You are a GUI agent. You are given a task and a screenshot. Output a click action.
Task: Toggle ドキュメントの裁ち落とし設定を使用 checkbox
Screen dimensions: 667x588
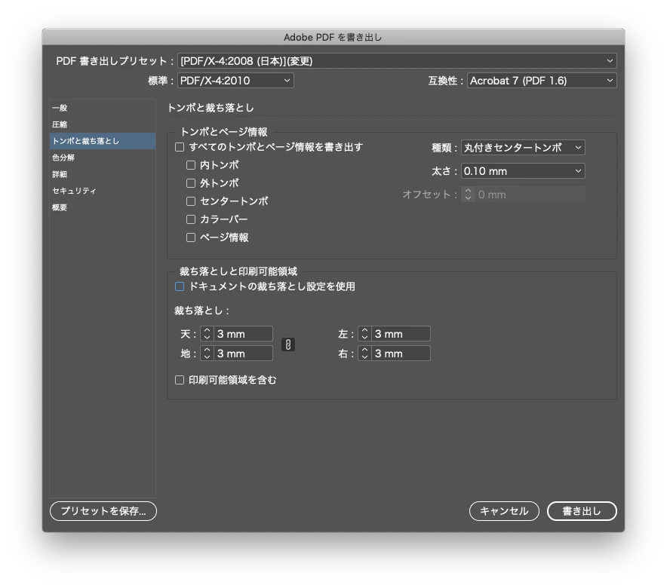point(180,286)
